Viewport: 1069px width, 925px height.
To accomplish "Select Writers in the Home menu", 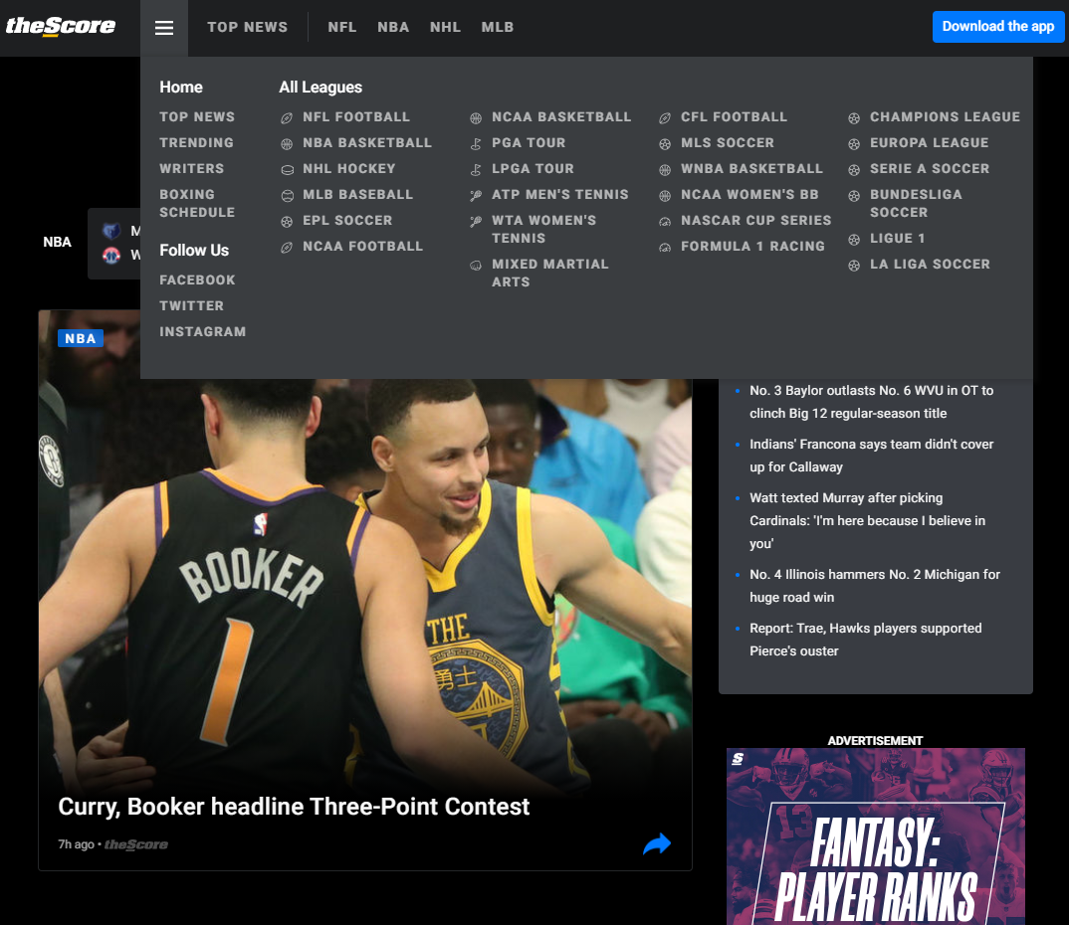I will [x=191, y=169].
